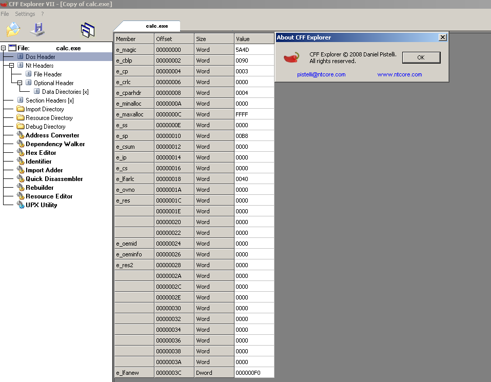
Task: Click the multiple windows toolbar icon
Action: [88, 30]
